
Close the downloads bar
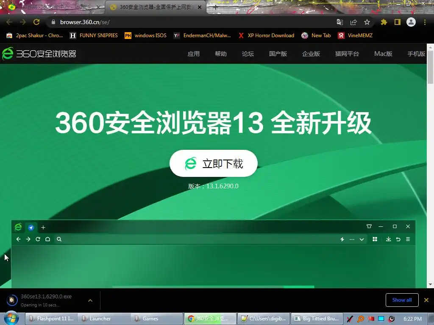[426, 300]
